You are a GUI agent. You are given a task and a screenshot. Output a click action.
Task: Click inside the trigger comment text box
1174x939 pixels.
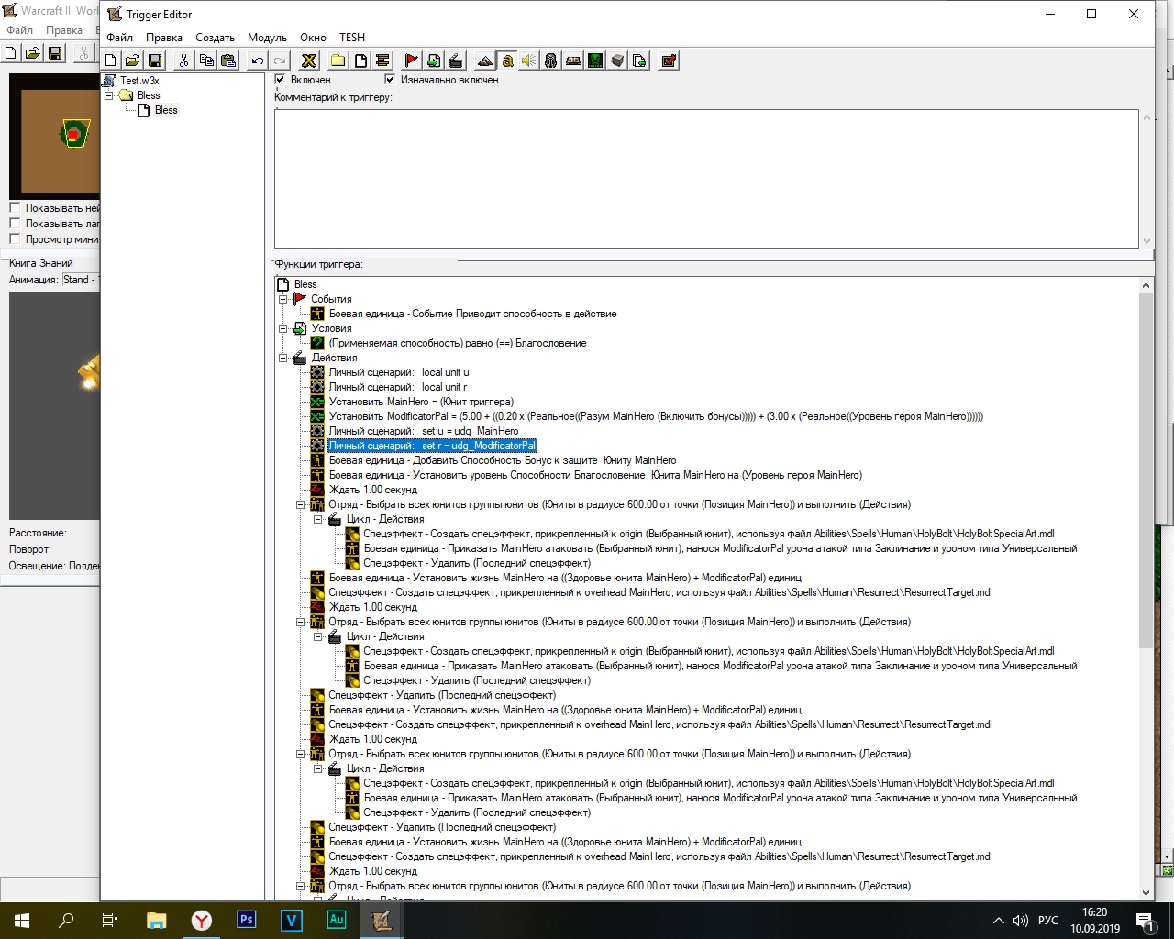coord(706,178)
